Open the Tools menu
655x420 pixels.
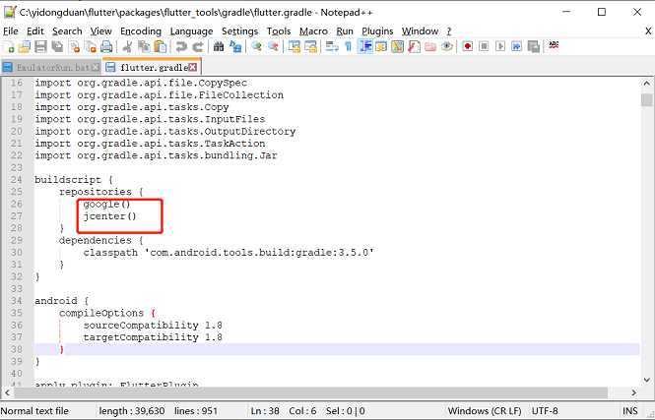279,31
